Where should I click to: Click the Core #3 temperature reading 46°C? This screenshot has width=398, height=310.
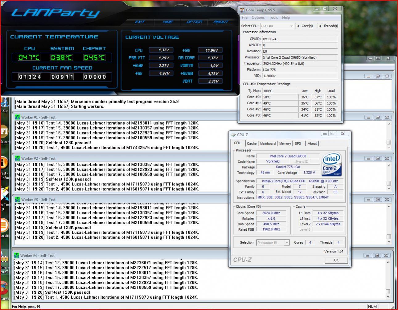click(x=280, y=115)
